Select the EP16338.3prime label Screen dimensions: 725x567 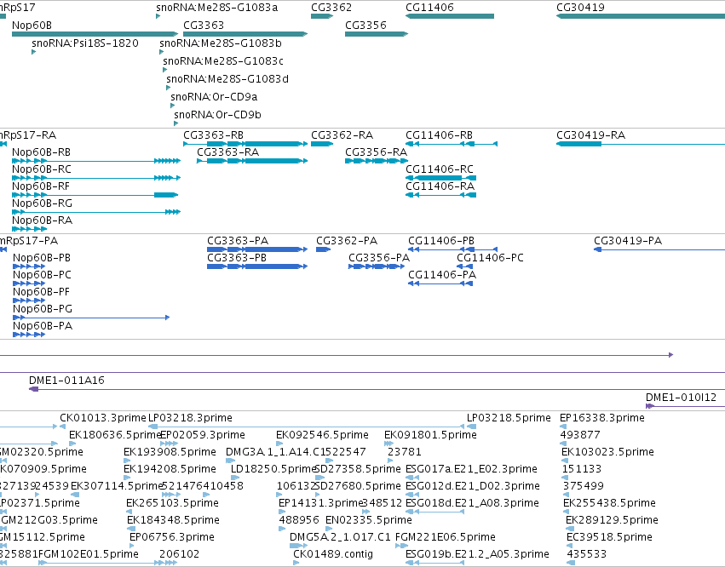(x=602, y=418)
